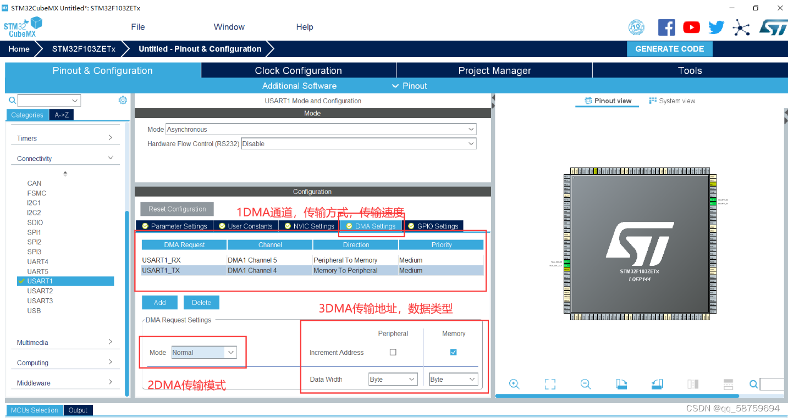Select the zoom out icon in pinout toolbar

585,384
